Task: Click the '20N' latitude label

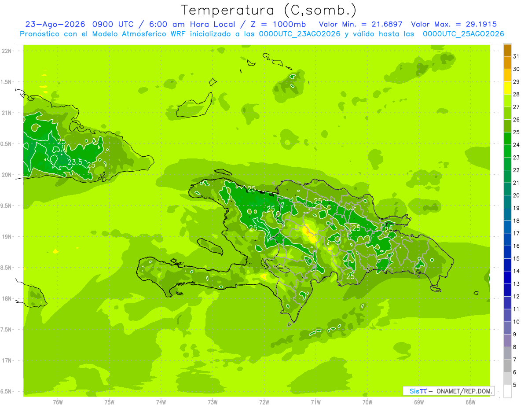Action: [x=7, y=175]
